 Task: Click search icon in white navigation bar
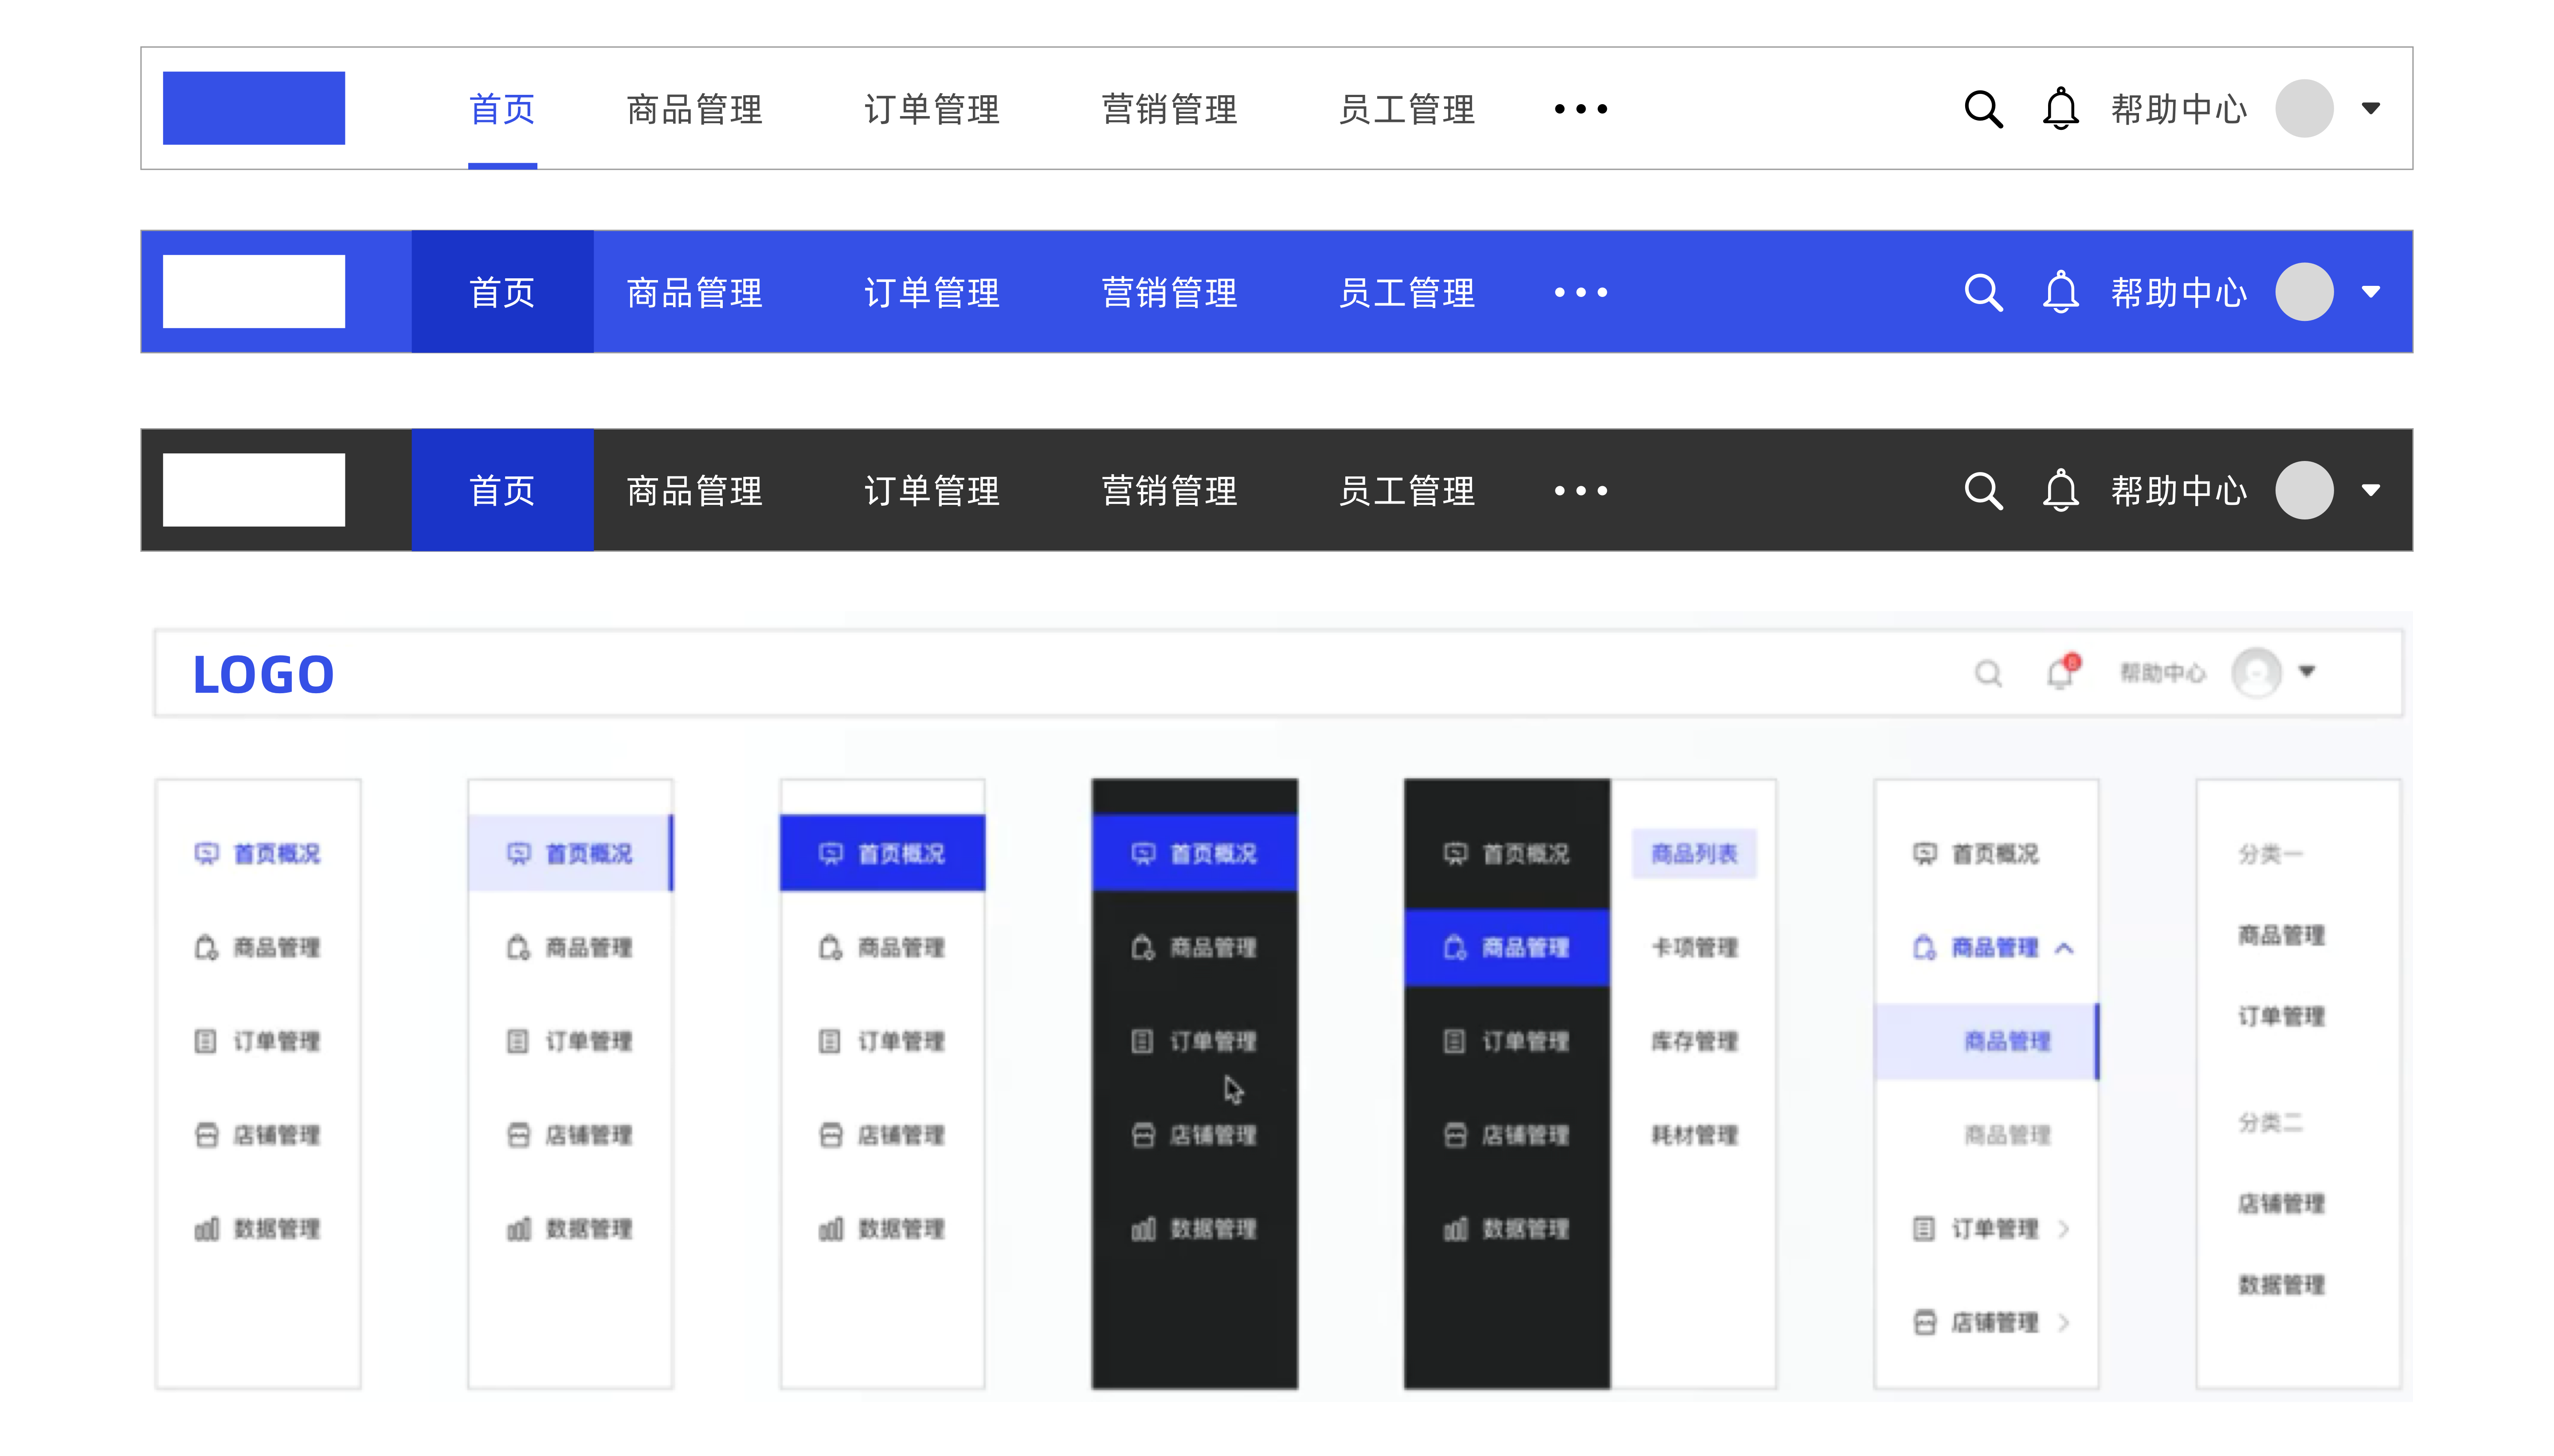pyautogui.click(x=1983, y=109)
